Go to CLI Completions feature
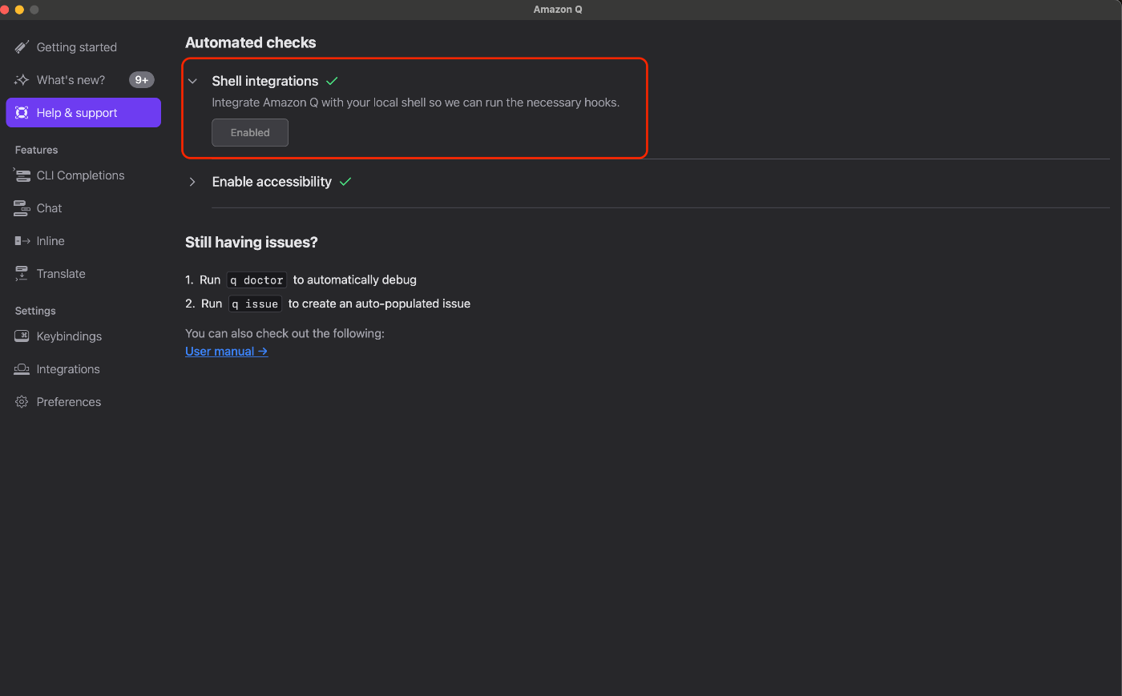The height and width of the screenshot is (696, 1122). (83, 175)
